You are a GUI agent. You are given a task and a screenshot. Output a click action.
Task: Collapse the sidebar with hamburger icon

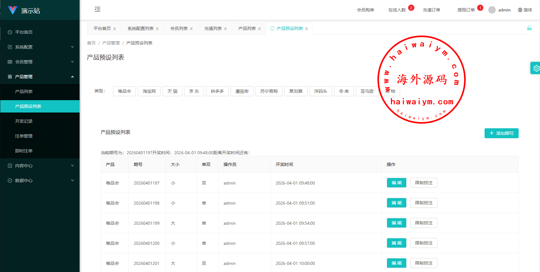[98, 9]
